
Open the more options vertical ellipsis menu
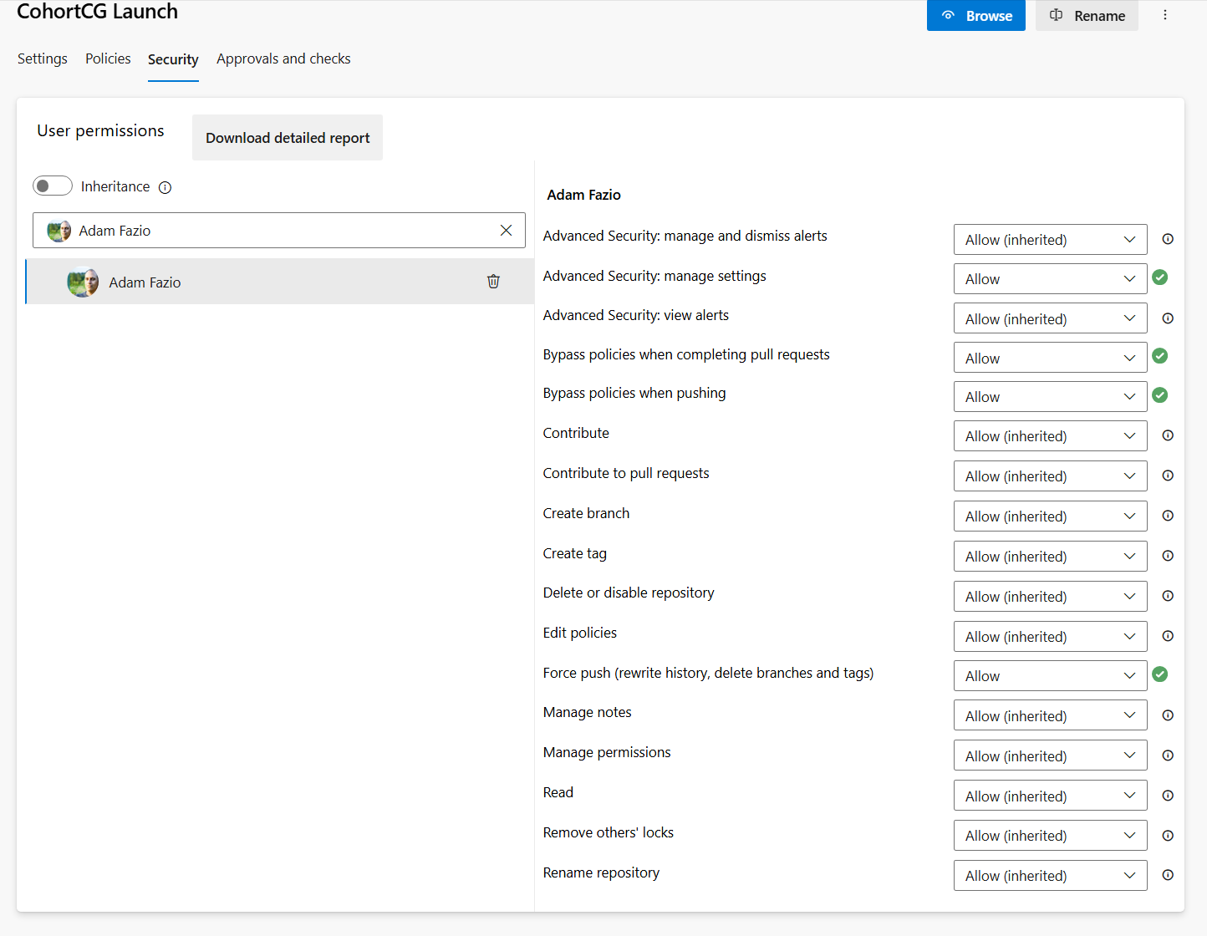click(x=1165, y=15)
